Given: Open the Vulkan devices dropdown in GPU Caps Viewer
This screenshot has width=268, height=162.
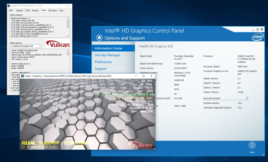Looking at the screenshot, I should click(25, 46).
